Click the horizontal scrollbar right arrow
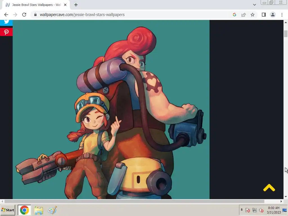This screenshot has height=216, width=288. coord(281,201)
